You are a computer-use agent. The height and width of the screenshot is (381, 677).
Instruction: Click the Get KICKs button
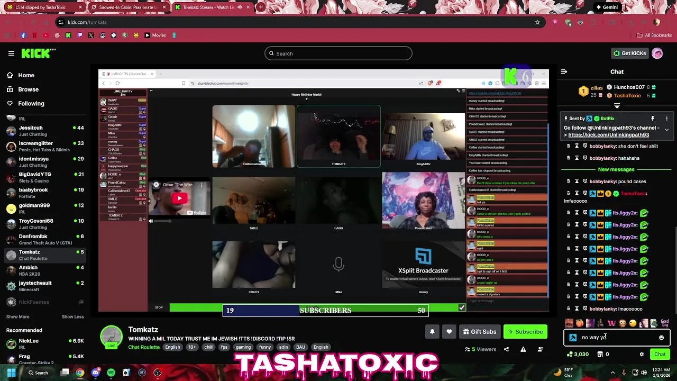point(629,53)
